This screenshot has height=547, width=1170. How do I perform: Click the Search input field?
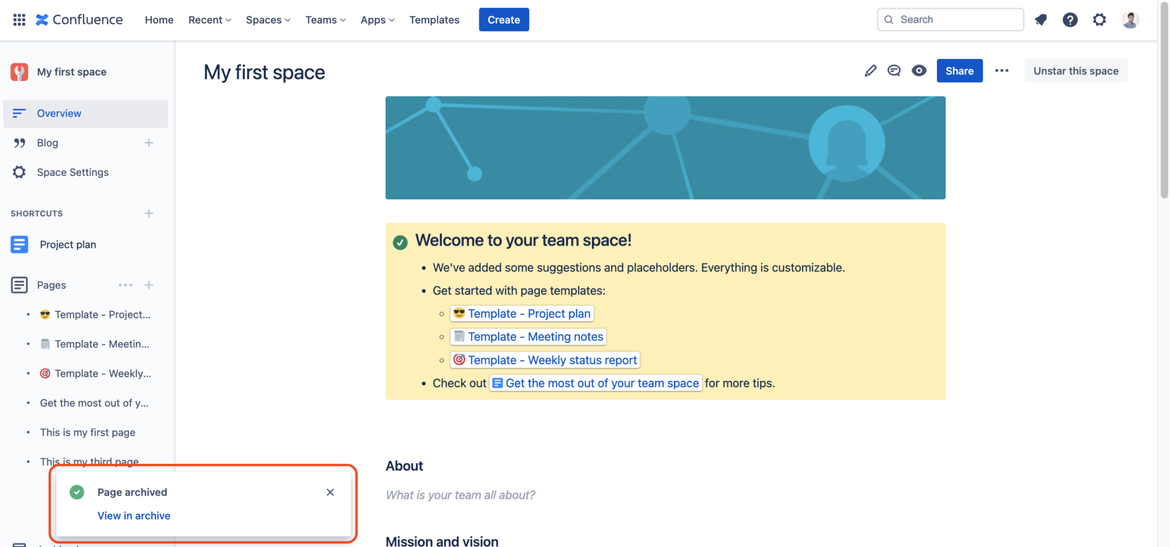coord(950,19)
